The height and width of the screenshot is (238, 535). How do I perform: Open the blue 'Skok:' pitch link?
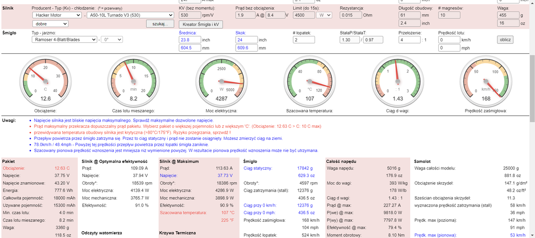coord(240,32)
